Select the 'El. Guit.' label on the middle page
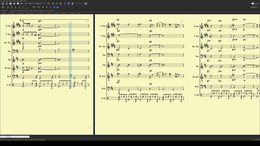Screen dimensions: 260x146 pos(102,76)
